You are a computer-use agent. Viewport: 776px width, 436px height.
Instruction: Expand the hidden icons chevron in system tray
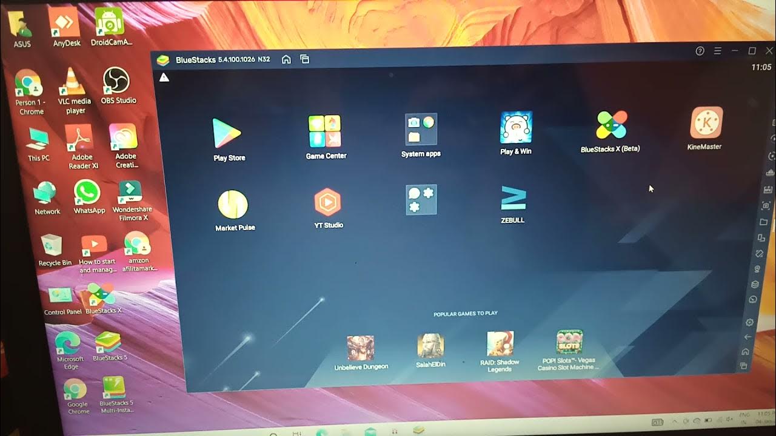(x=675, y=421)
